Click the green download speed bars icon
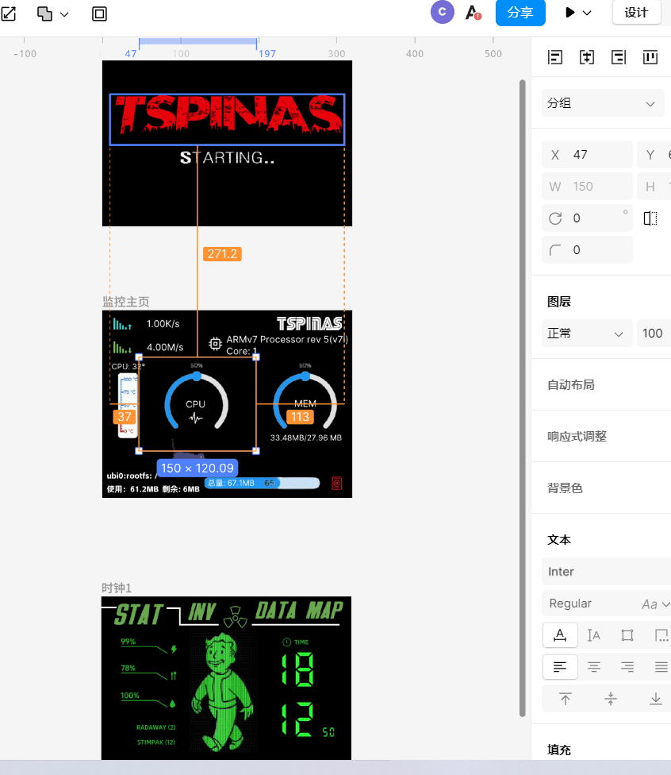 tap(122, 347)
